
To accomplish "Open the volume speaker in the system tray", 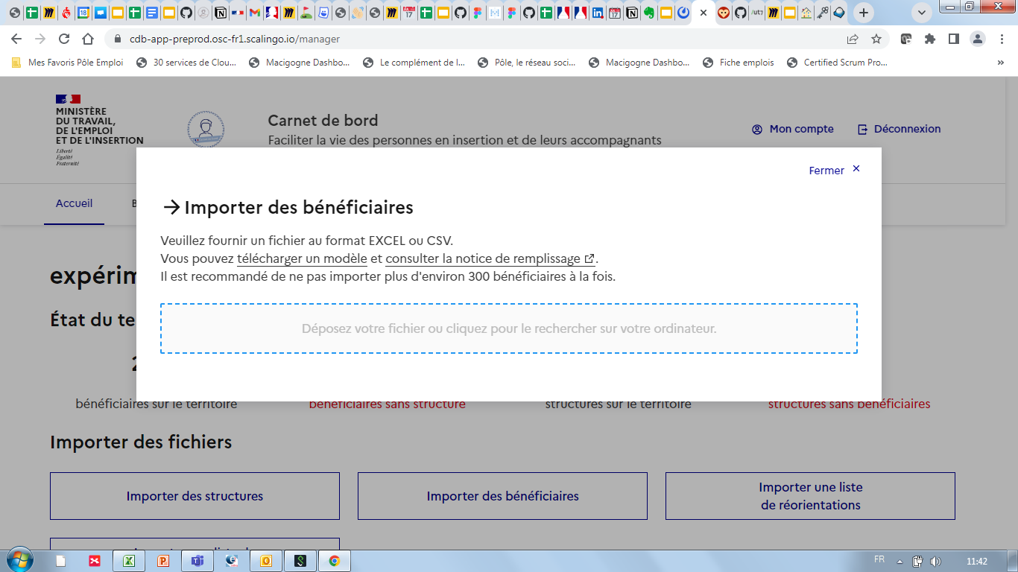I will pos(935,560).
